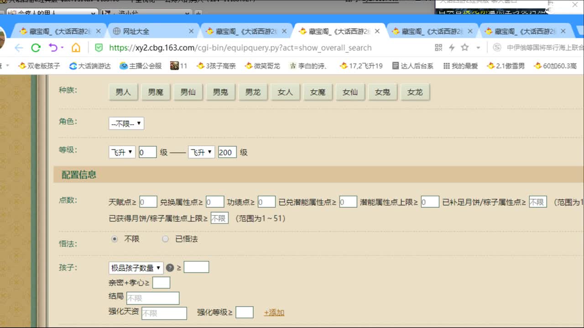Click the 强化等级 input field

(x=244, y=312)
